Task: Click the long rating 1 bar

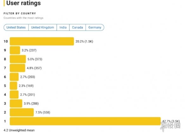Action: pyautogui.click(x=85, y=121)
